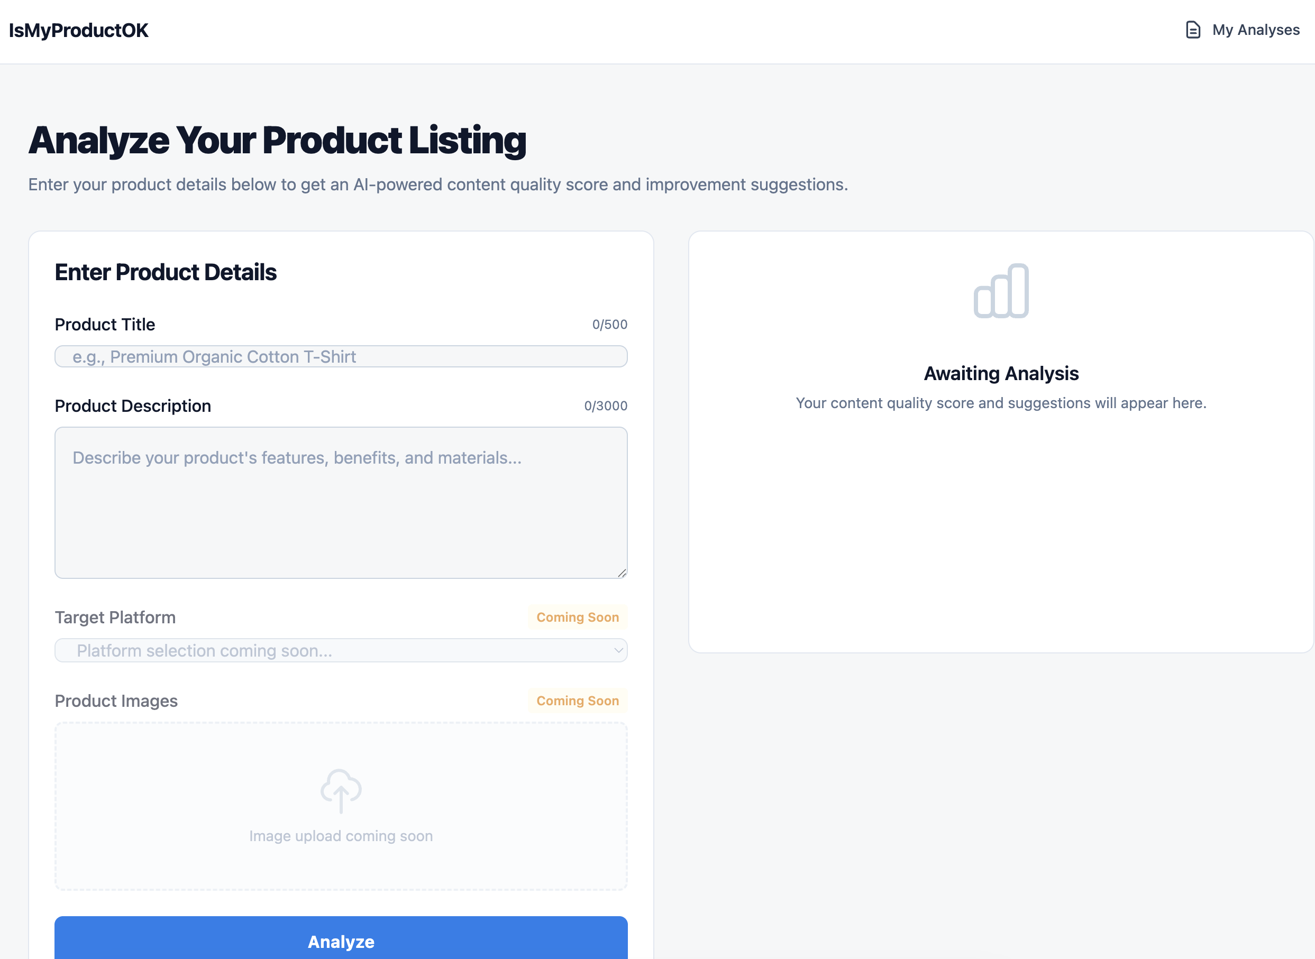The image size is (1315, 959).
Task: Click the Enter Product Details heading
Action: point(166,272)
